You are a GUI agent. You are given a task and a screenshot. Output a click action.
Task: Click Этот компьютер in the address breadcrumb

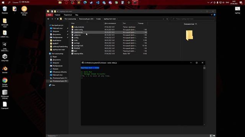pyautogui.click(x=70, y=19)
